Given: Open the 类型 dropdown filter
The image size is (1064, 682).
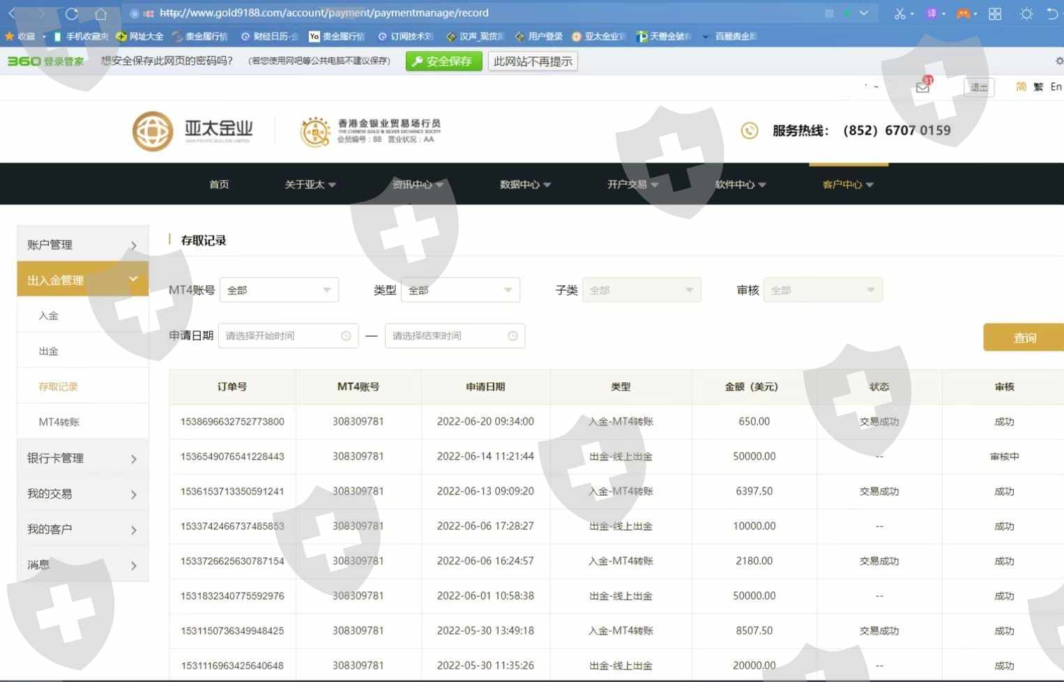Looking at the screenshot, I should tap(460, 290).
